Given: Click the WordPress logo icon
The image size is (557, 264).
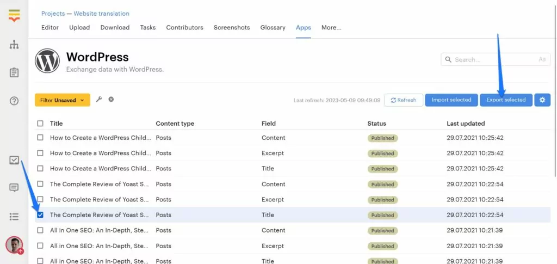Looking at the screenshot, I should point(47,61).
